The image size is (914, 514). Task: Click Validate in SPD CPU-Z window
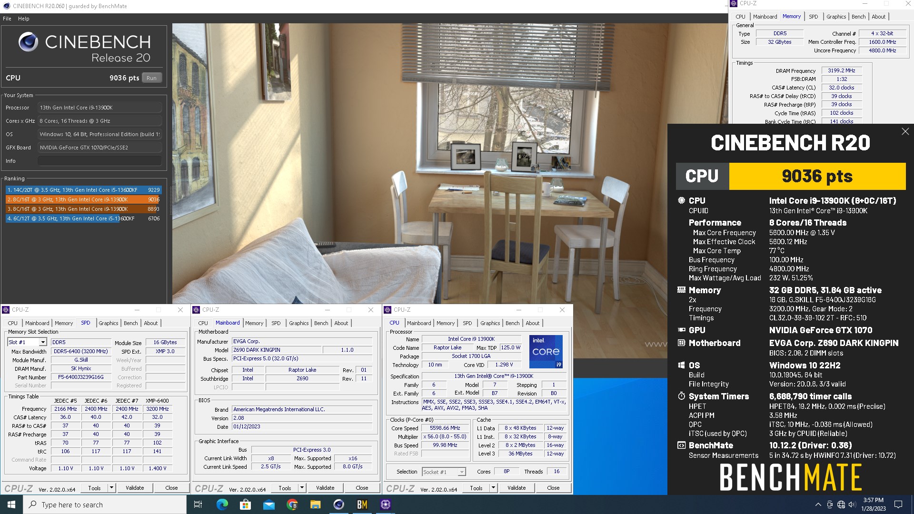(x=135, y=488)
